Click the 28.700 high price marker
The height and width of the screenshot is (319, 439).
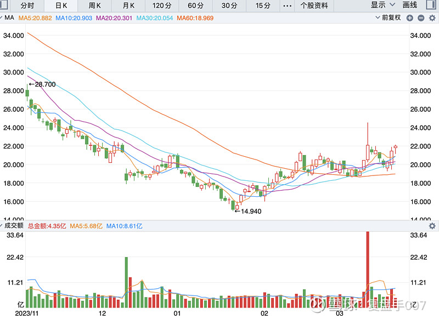point(42,84)
